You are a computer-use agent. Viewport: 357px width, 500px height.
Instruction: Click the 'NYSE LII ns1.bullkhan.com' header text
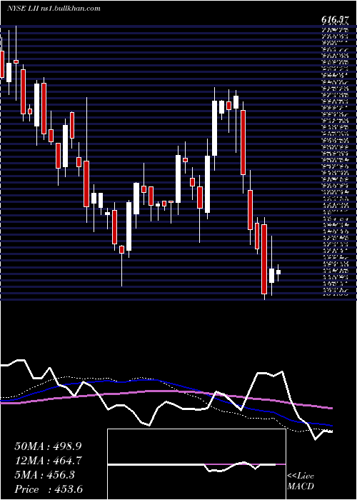tap(54, 9)
